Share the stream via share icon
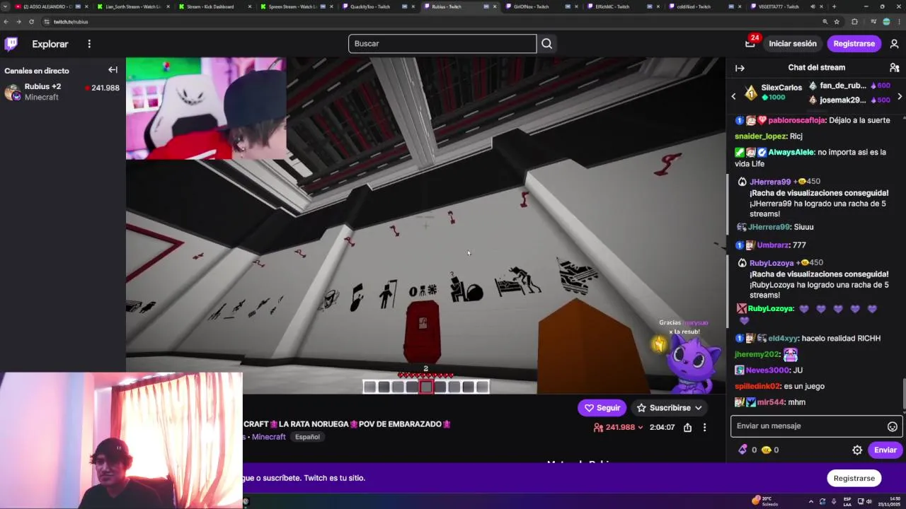The image size is (906, 509). [x=687, y=427]
